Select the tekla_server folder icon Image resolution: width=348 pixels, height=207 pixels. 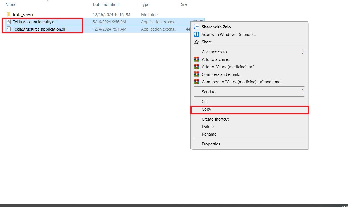point(9,14)
